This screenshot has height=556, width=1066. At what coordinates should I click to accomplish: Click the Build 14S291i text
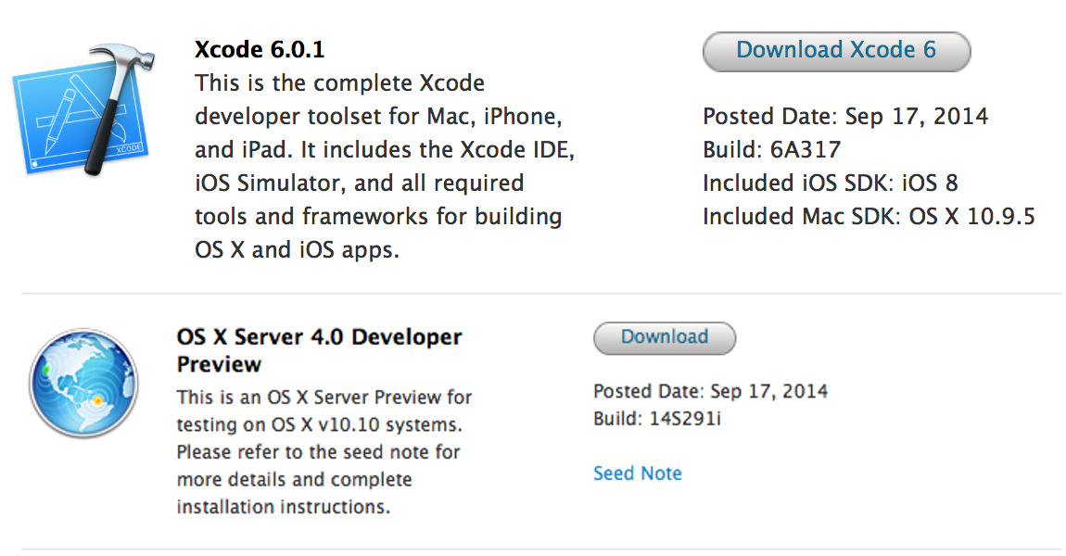pos(657,419)
